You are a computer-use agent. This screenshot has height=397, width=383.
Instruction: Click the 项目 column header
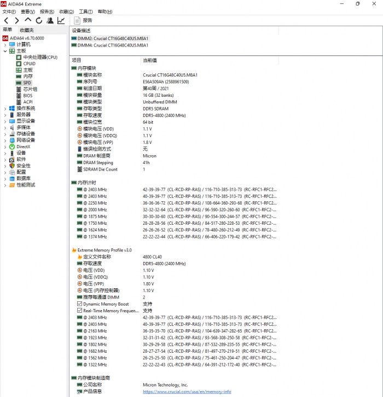tap(76, 60)
